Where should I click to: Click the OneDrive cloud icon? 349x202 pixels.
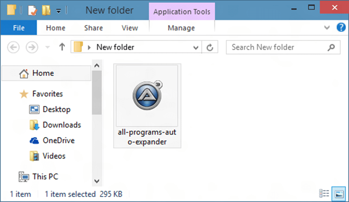[34, 141]
